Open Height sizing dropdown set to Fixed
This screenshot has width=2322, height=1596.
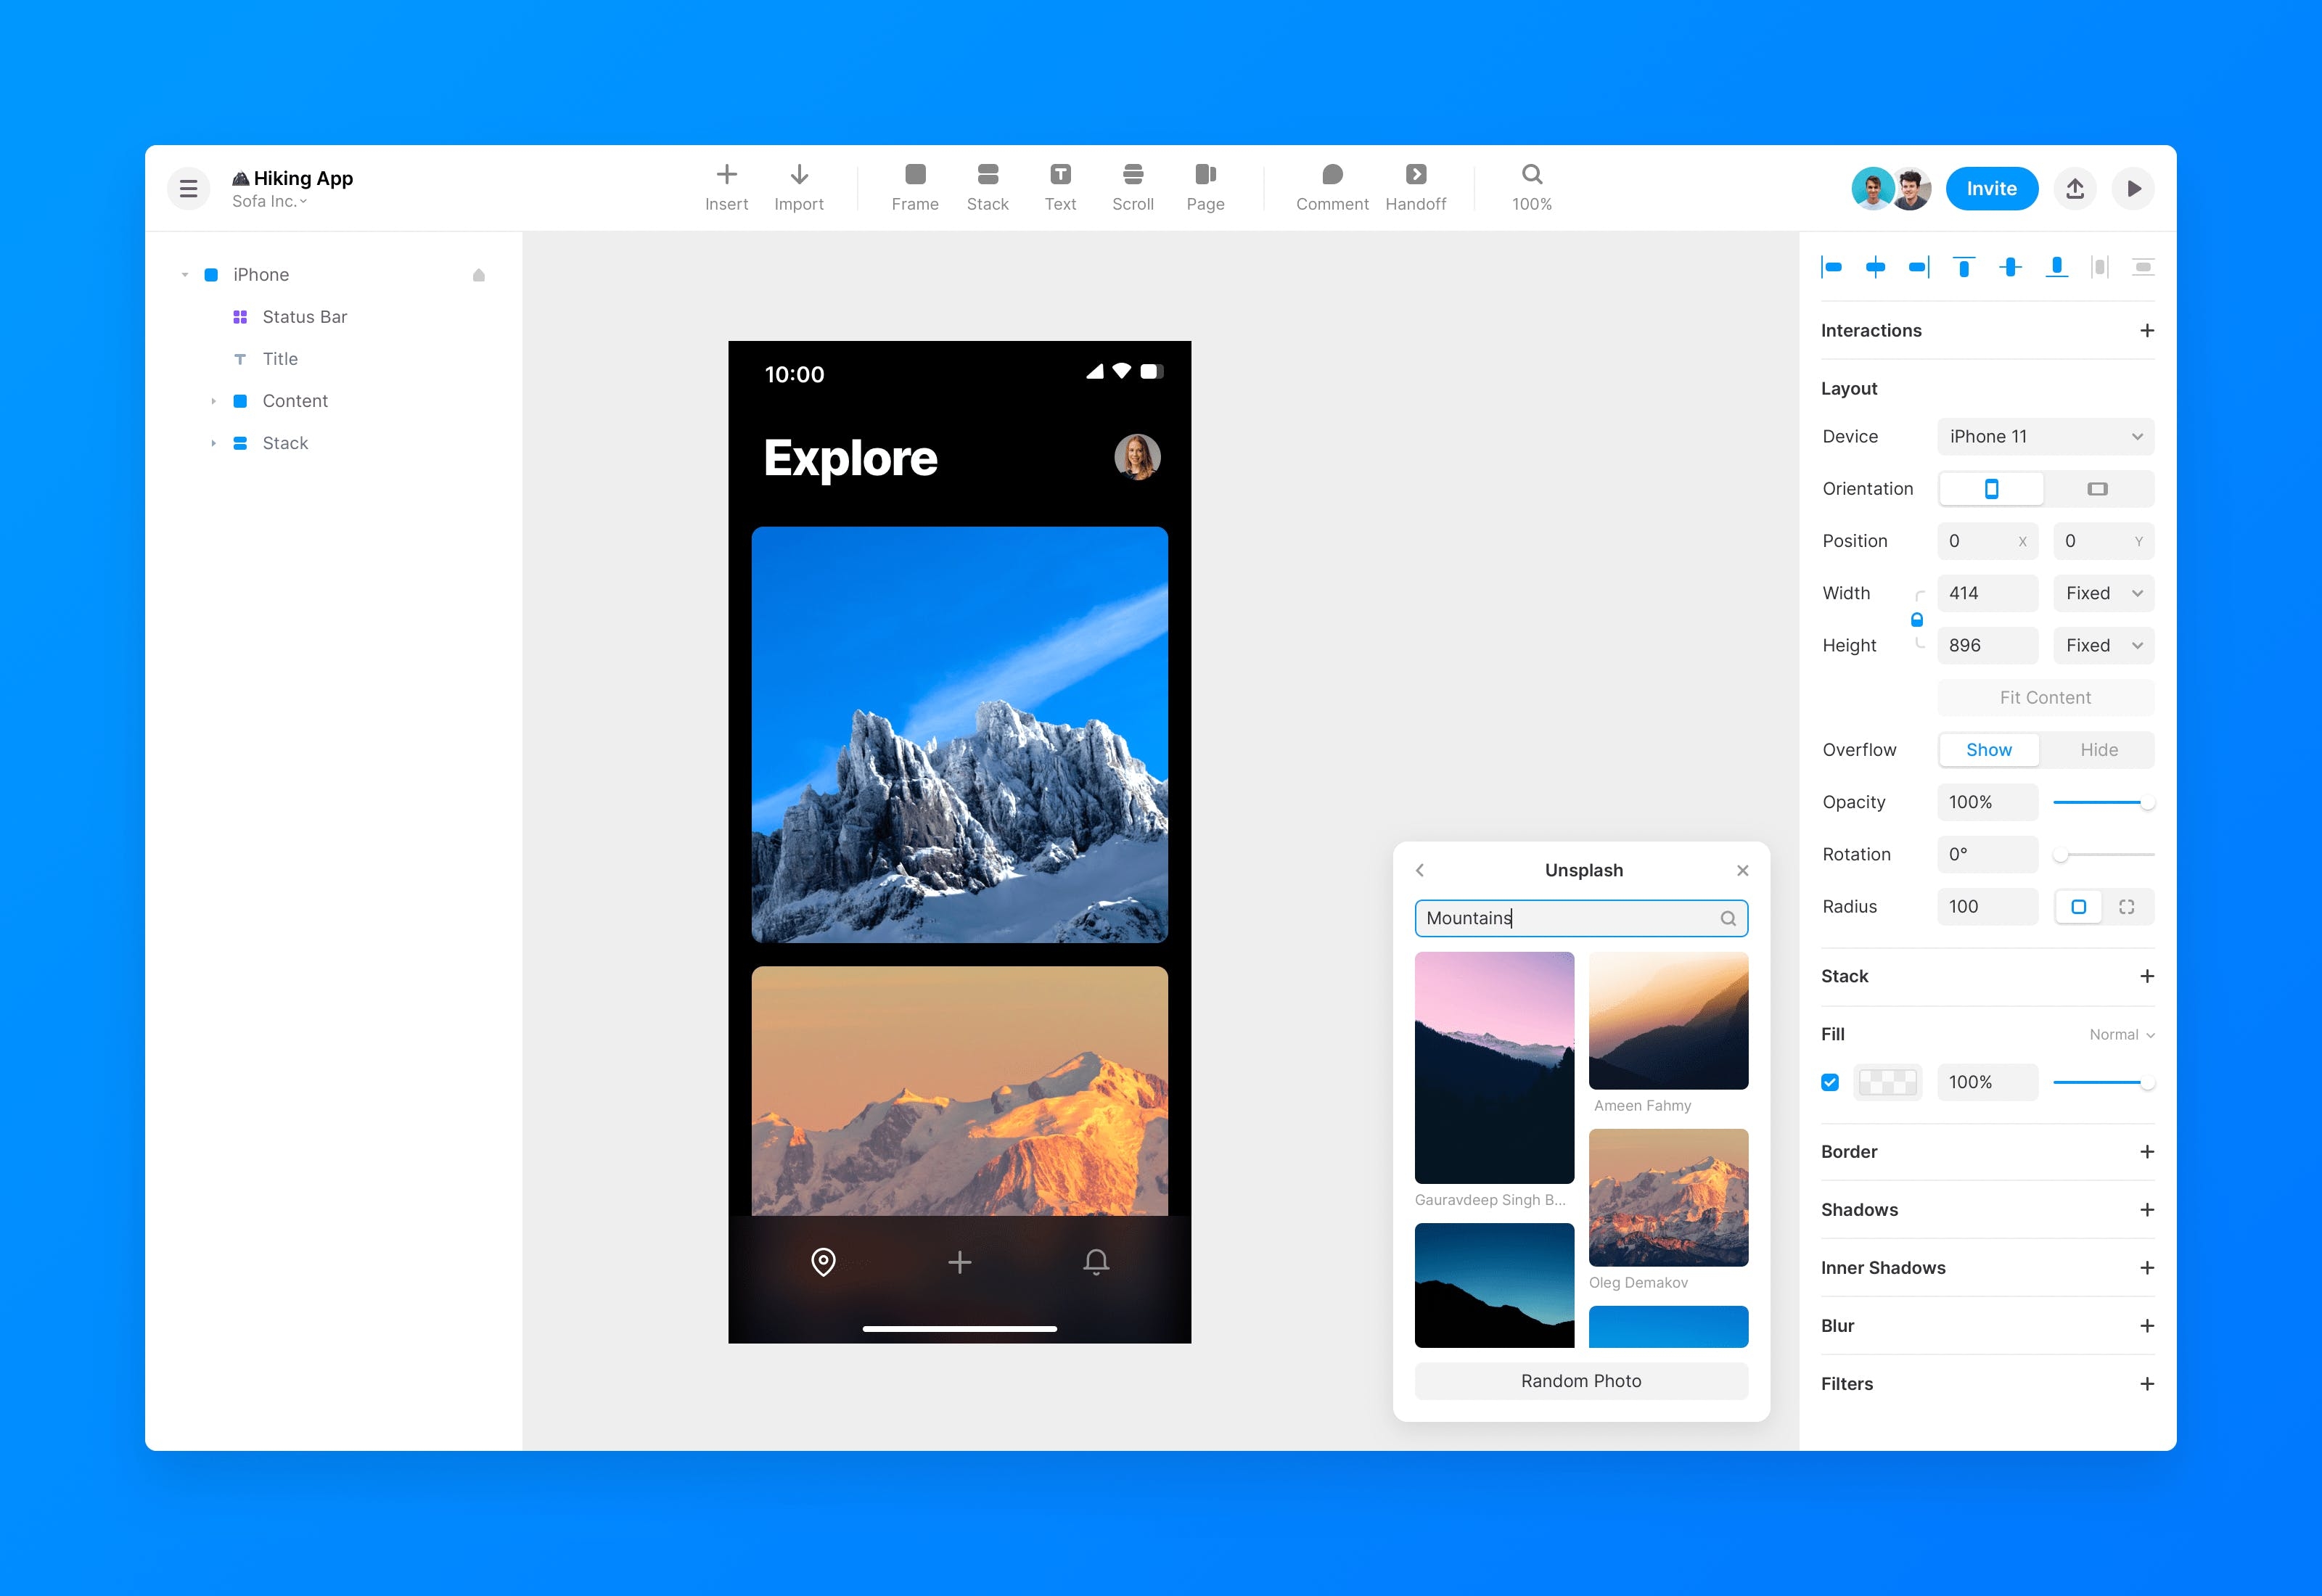point(2103,645)
